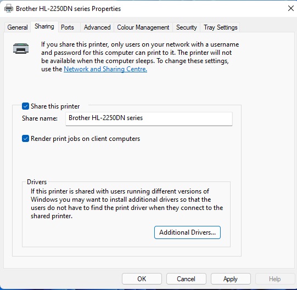The image size is (297, 290).
Task: Click the printer icon beside the sharing description
Action: click(x=21, y=48)
